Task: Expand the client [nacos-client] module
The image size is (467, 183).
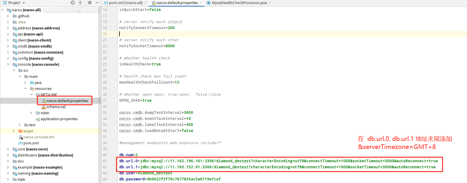Action: click(8, 40)
